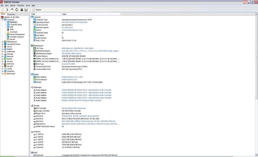Expand the Display tree node
258x157 pixels.
pyautogui.click(x=3, y=49)
